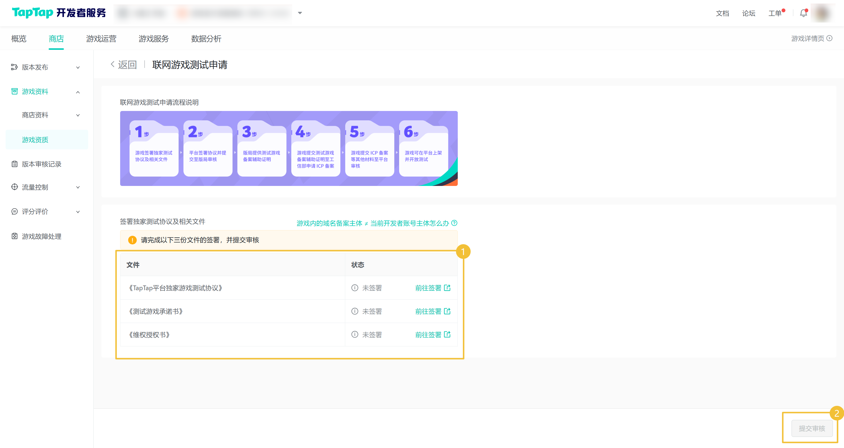The image size is (844, 448).
Task: Open the 游戏内的域名备案主体 help link
Action: click(372, 223)
